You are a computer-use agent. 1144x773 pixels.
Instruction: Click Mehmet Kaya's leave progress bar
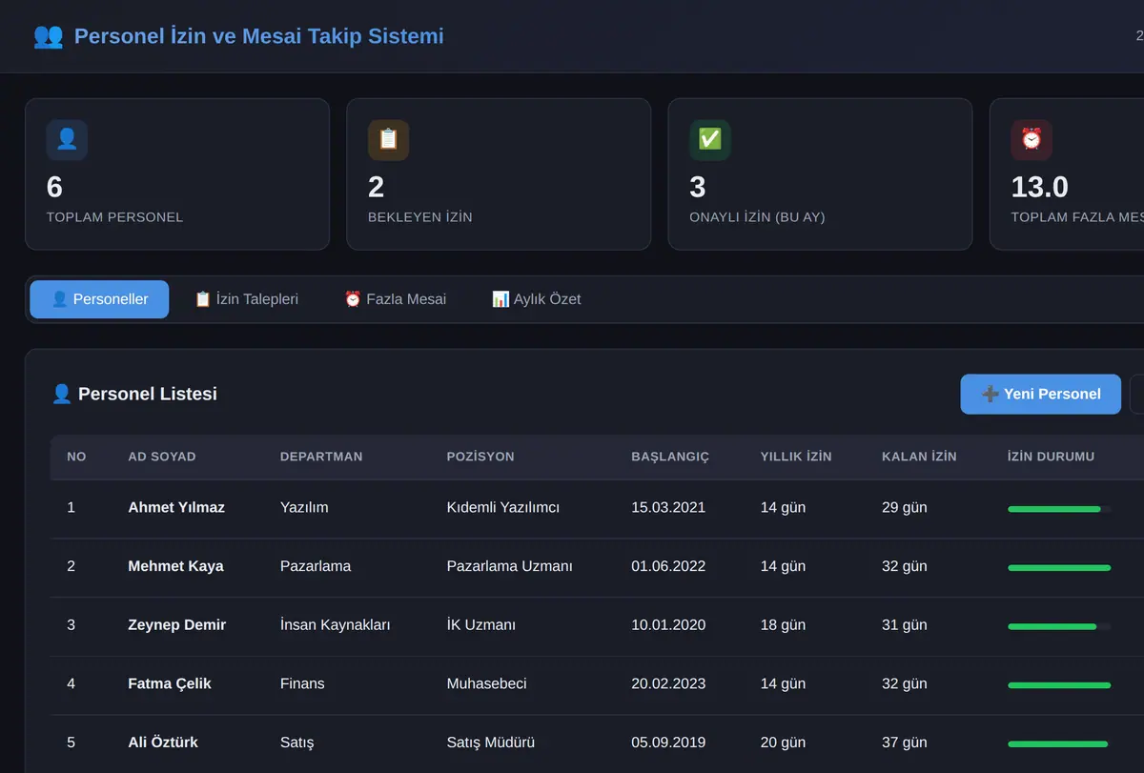pos(1059,568)
